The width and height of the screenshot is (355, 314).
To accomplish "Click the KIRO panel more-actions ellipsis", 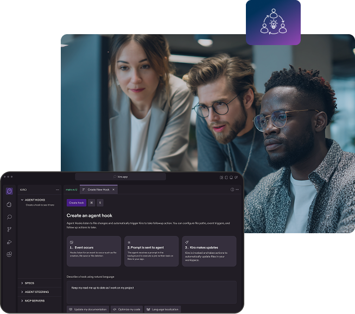I will coord(58,190).
